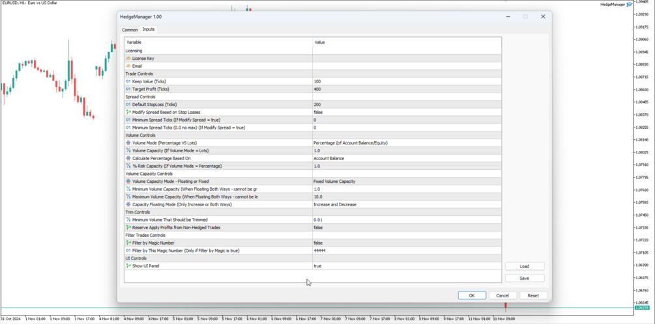Open the Increase and Decrease value dropdown
655x324 pixels.
(407, 204)
